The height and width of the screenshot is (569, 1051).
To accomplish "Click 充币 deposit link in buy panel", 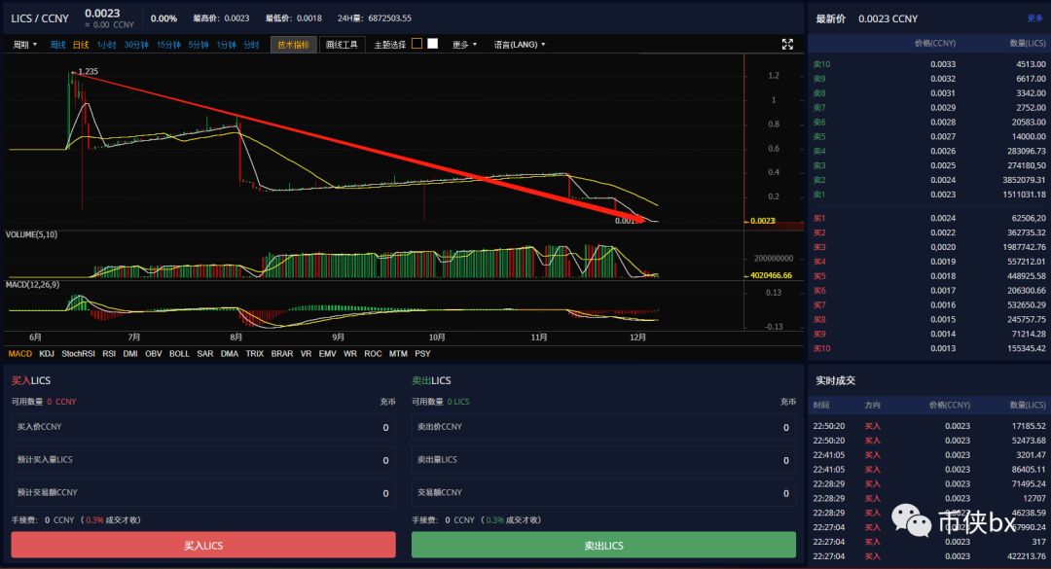I will [387, 402].
